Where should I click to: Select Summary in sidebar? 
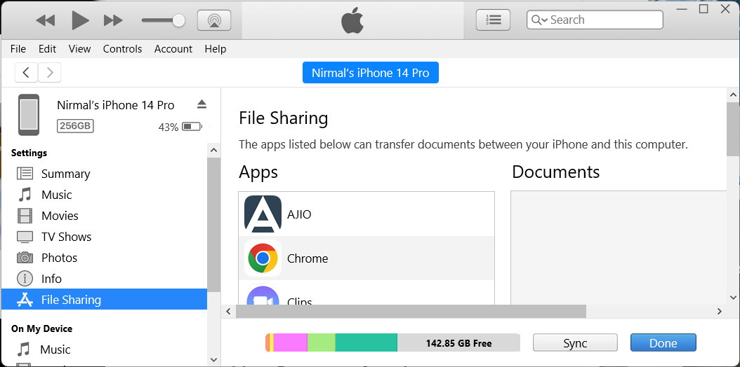[104, 174]
